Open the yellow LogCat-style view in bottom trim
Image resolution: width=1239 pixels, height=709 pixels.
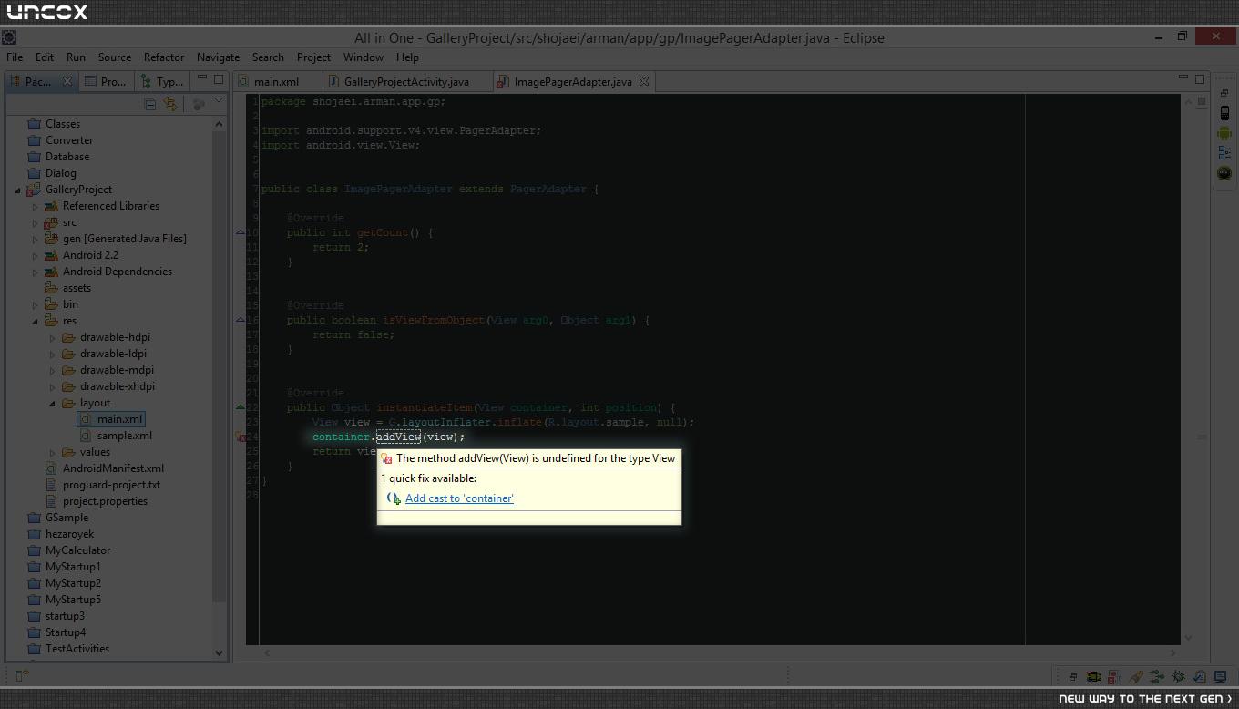(1094, 676)
